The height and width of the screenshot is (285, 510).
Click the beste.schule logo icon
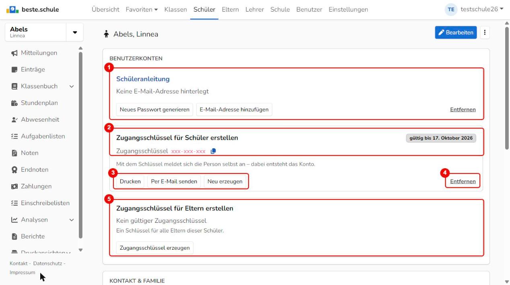[12, 9]
